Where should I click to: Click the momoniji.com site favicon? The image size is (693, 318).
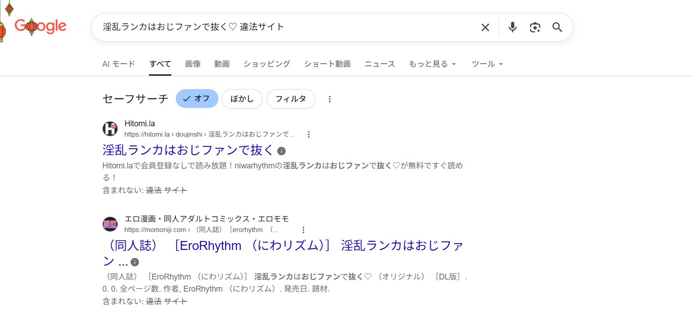point(110,224)
